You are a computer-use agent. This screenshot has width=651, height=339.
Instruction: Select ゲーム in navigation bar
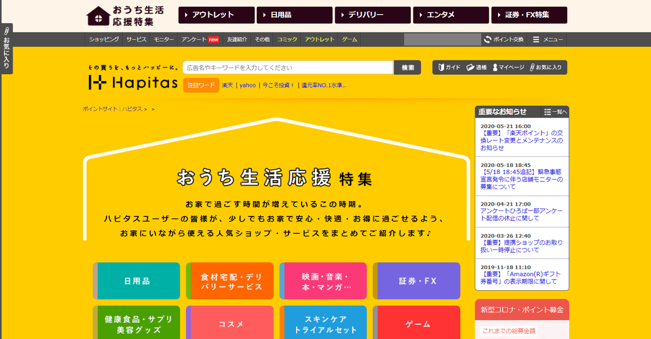[349, 40]
